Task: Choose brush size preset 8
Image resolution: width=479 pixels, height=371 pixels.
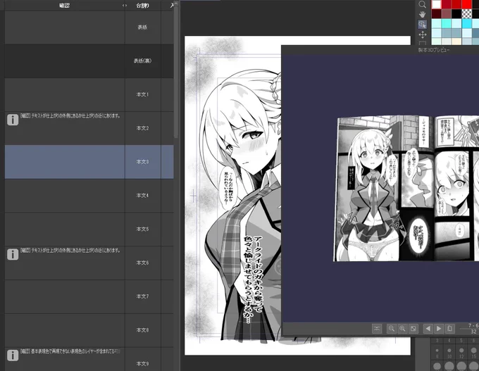Action: (437, 353)
